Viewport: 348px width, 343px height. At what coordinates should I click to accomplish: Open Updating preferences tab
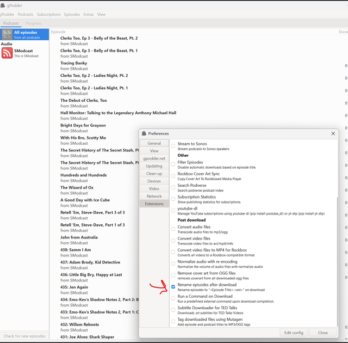point(154,166)
